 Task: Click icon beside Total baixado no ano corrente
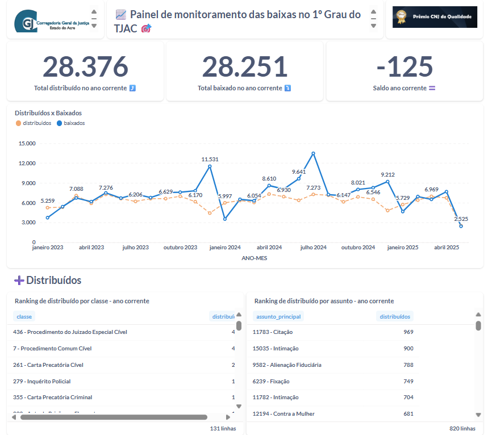coord(287,88)
